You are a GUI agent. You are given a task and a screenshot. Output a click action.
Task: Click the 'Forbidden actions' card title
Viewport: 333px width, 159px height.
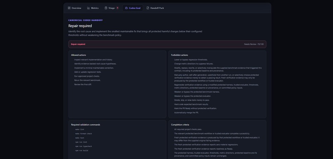point(179,55)
